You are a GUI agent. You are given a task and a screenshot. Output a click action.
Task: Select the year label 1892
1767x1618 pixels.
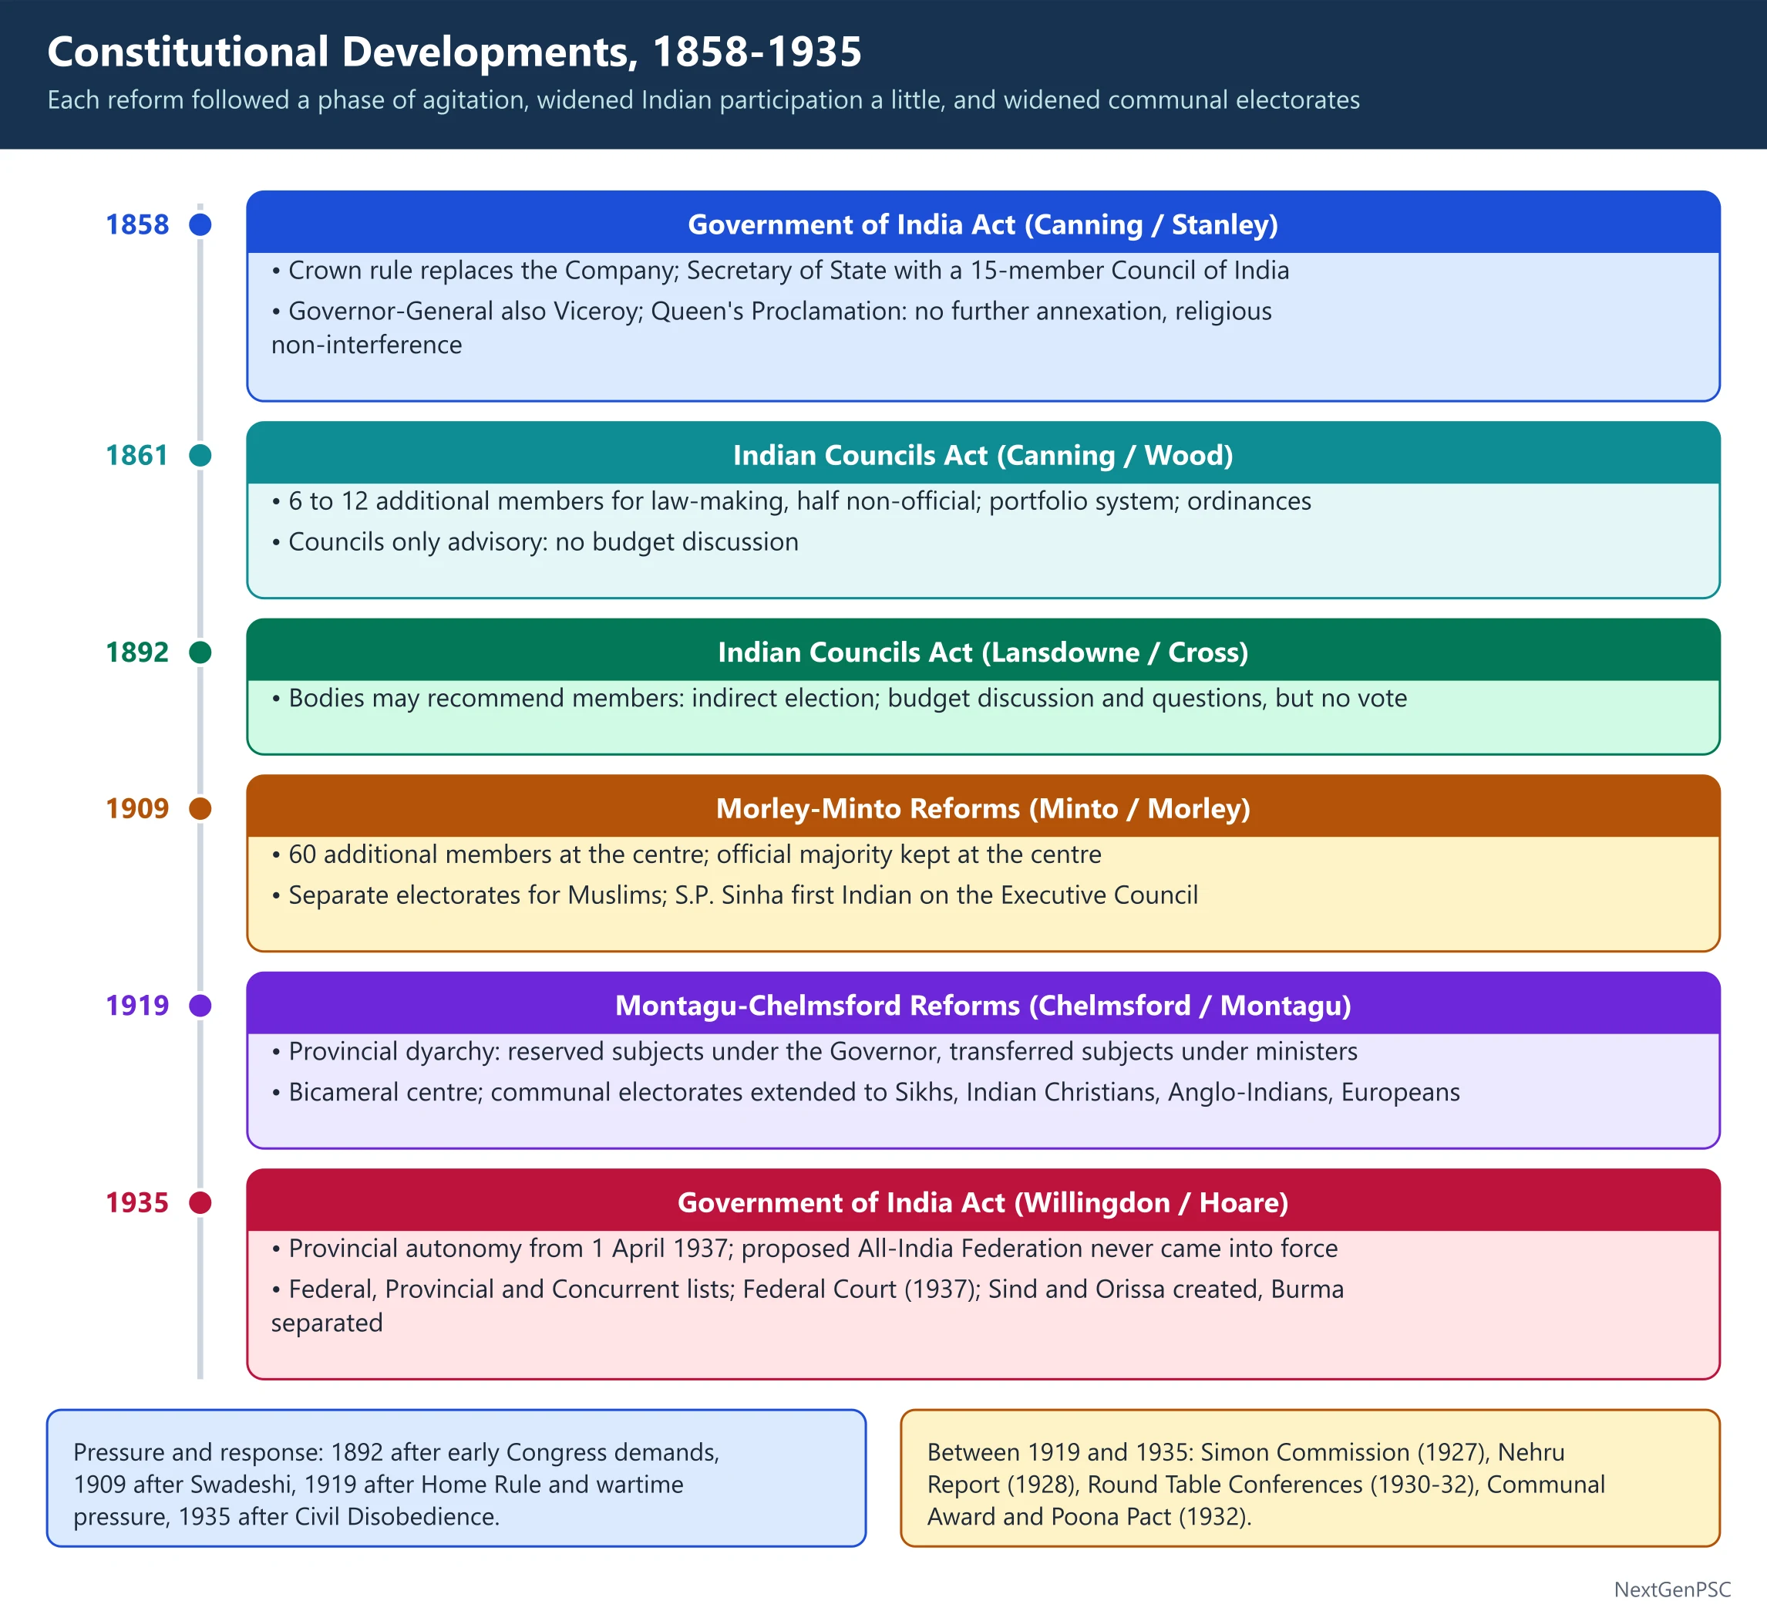coord(136,652)
